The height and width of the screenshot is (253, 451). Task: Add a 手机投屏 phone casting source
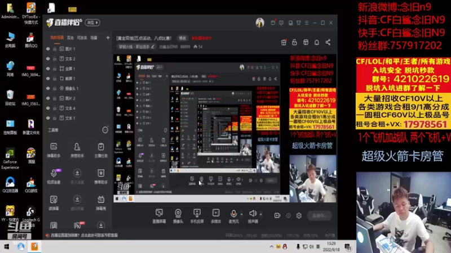tap(197, 216)
